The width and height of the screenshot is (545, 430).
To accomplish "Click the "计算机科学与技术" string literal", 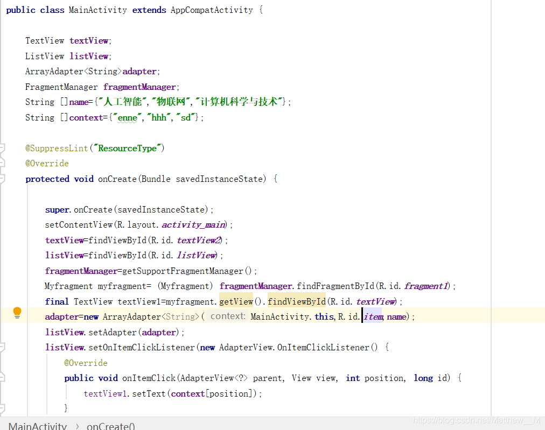I will coord(239,102).
